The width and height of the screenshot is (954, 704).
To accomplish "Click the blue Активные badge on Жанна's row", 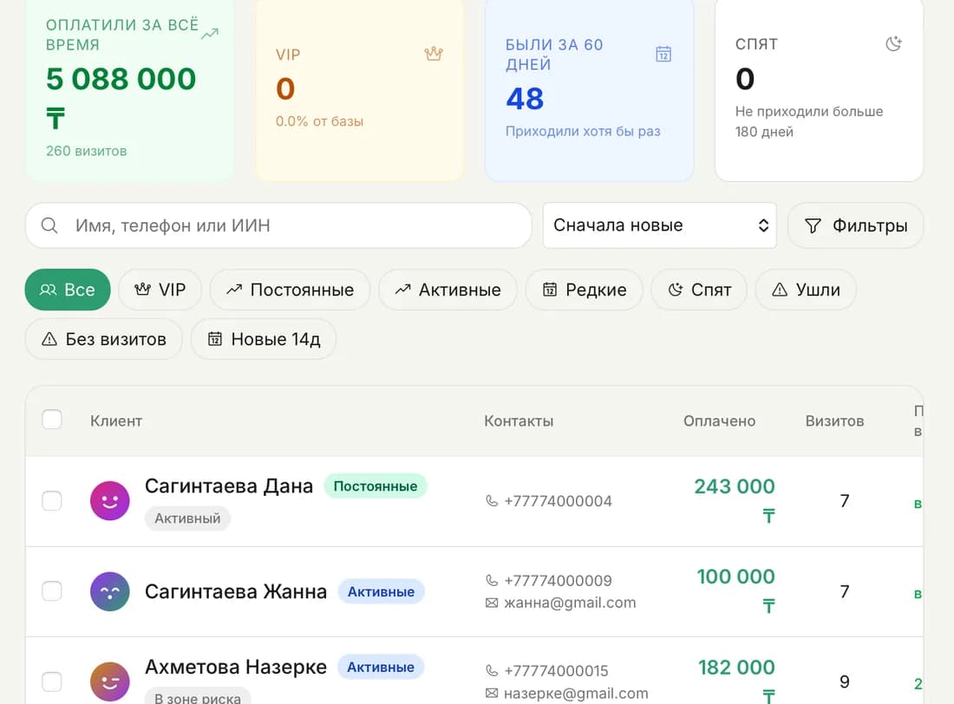I will pos(381,591).
